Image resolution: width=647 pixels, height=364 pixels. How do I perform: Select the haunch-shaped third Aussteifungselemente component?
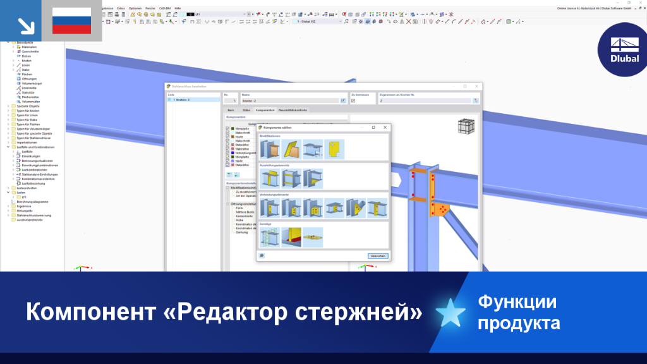313,179
